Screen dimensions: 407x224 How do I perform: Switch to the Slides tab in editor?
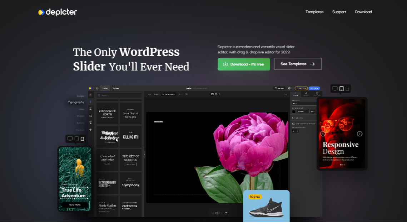point(105,88)
